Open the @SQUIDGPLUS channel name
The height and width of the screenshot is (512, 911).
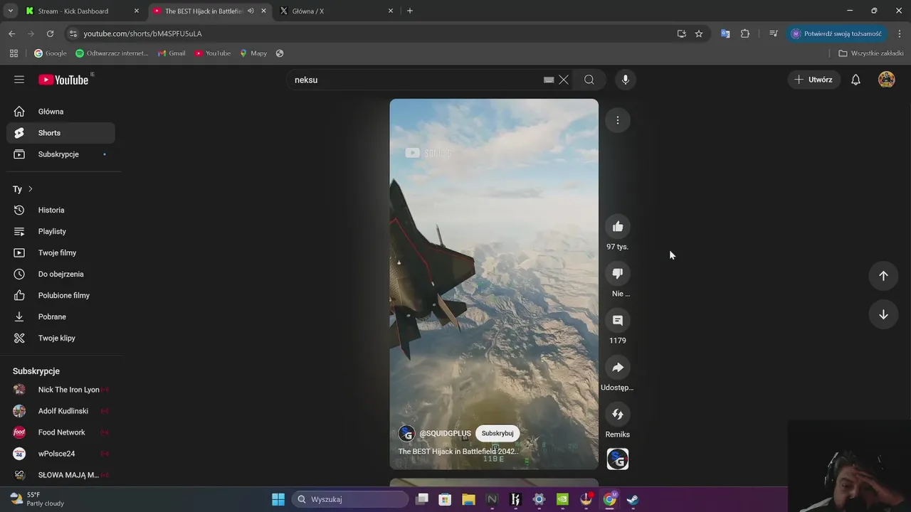tap(446, 433)
